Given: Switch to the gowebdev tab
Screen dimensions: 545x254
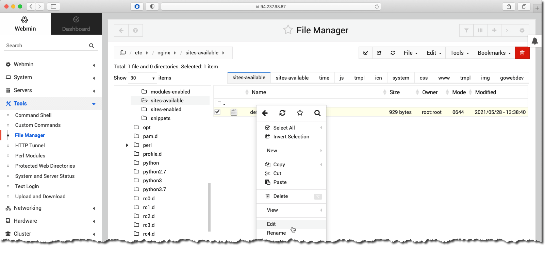Looking at the screenshot, I should click(512, 78).
